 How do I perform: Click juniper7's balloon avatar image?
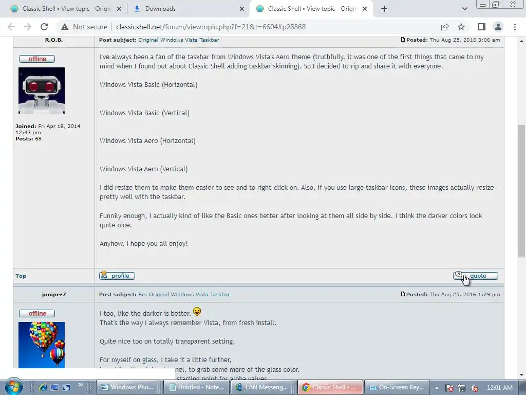[42, 345]
